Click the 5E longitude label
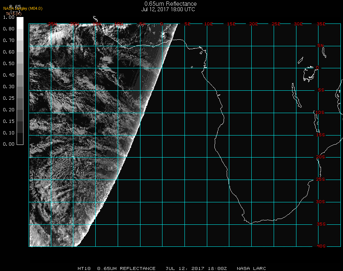This screenshot has width=343, height=271. pyautogui.click(x=187, y=24)
